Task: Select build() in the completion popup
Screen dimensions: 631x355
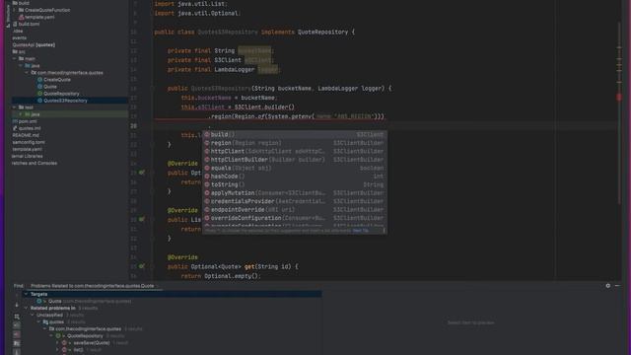Action: tap(295, 134)
